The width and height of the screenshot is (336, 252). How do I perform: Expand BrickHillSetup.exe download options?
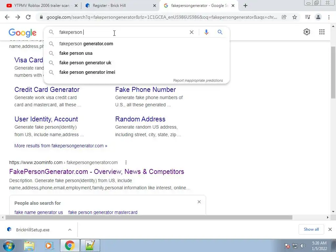(x=70, y=229)
